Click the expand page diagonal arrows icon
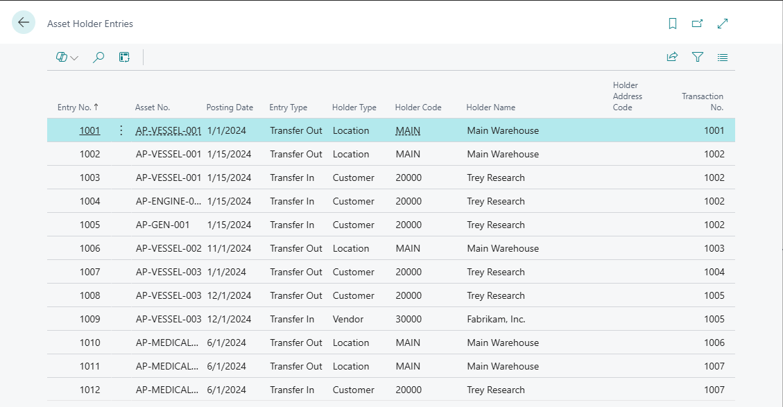Screen dimensions: 783x407 (723, 24)
